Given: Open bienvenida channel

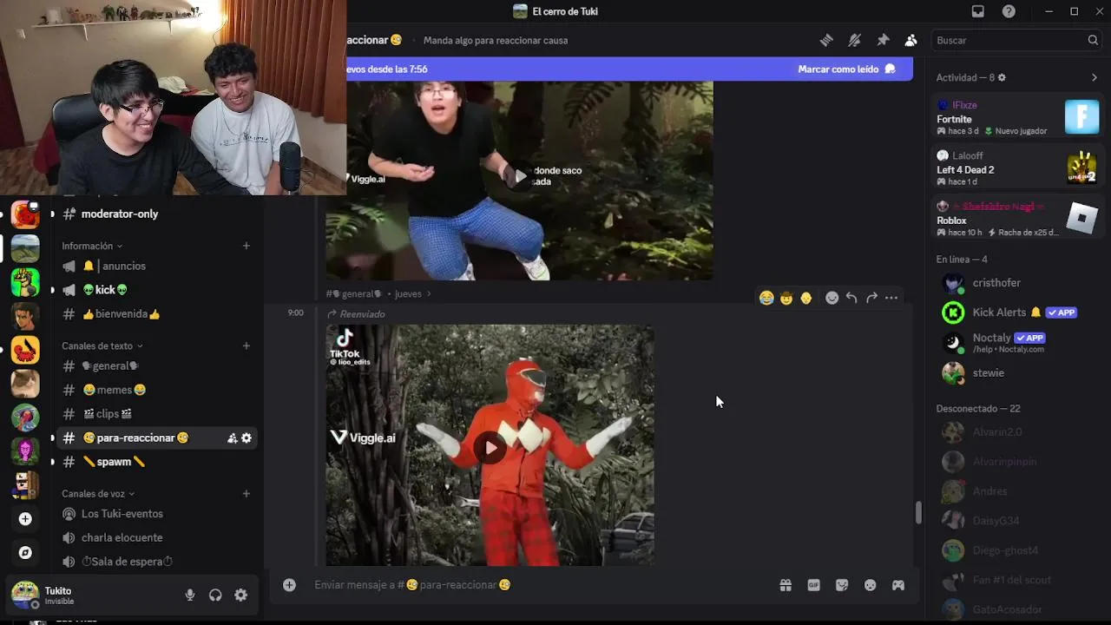Looking at the screenshot, I should (x=156, y=314).
